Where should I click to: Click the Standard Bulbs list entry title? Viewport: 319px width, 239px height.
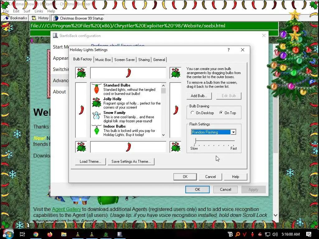(x=117, y=85)
